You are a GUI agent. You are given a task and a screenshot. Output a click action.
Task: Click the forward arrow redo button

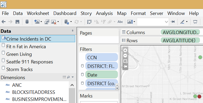[10, 22]
